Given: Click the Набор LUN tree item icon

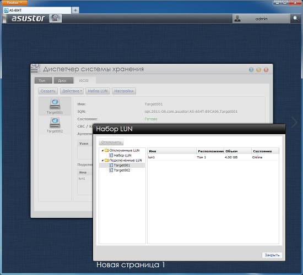Looking at the screenshot, I should tap(111, 155).
